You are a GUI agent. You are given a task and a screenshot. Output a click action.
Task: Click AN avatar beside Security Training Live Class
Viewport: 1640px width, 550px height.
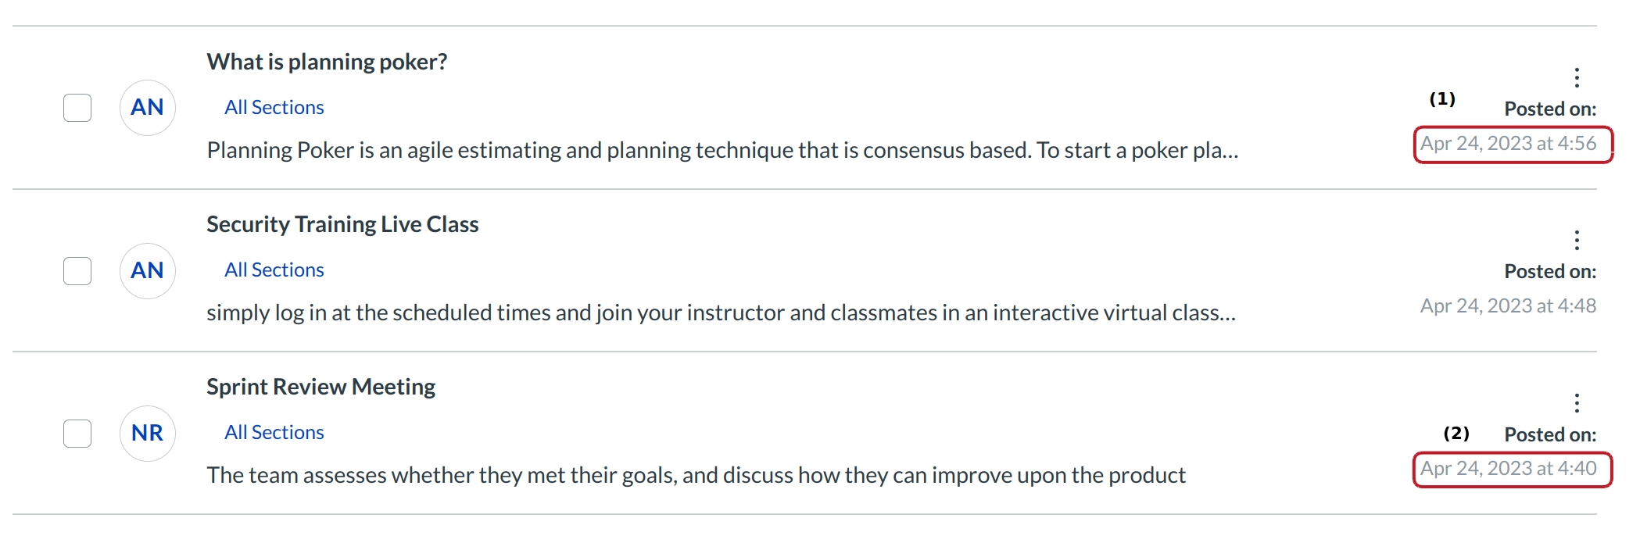coord(147,270)
